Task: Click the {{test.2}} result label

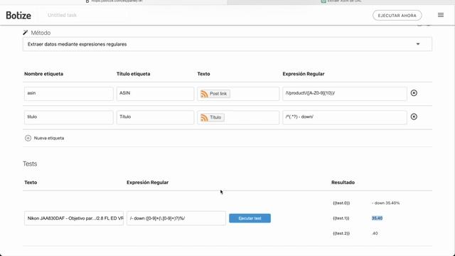Action: click(x=341, y=233)
